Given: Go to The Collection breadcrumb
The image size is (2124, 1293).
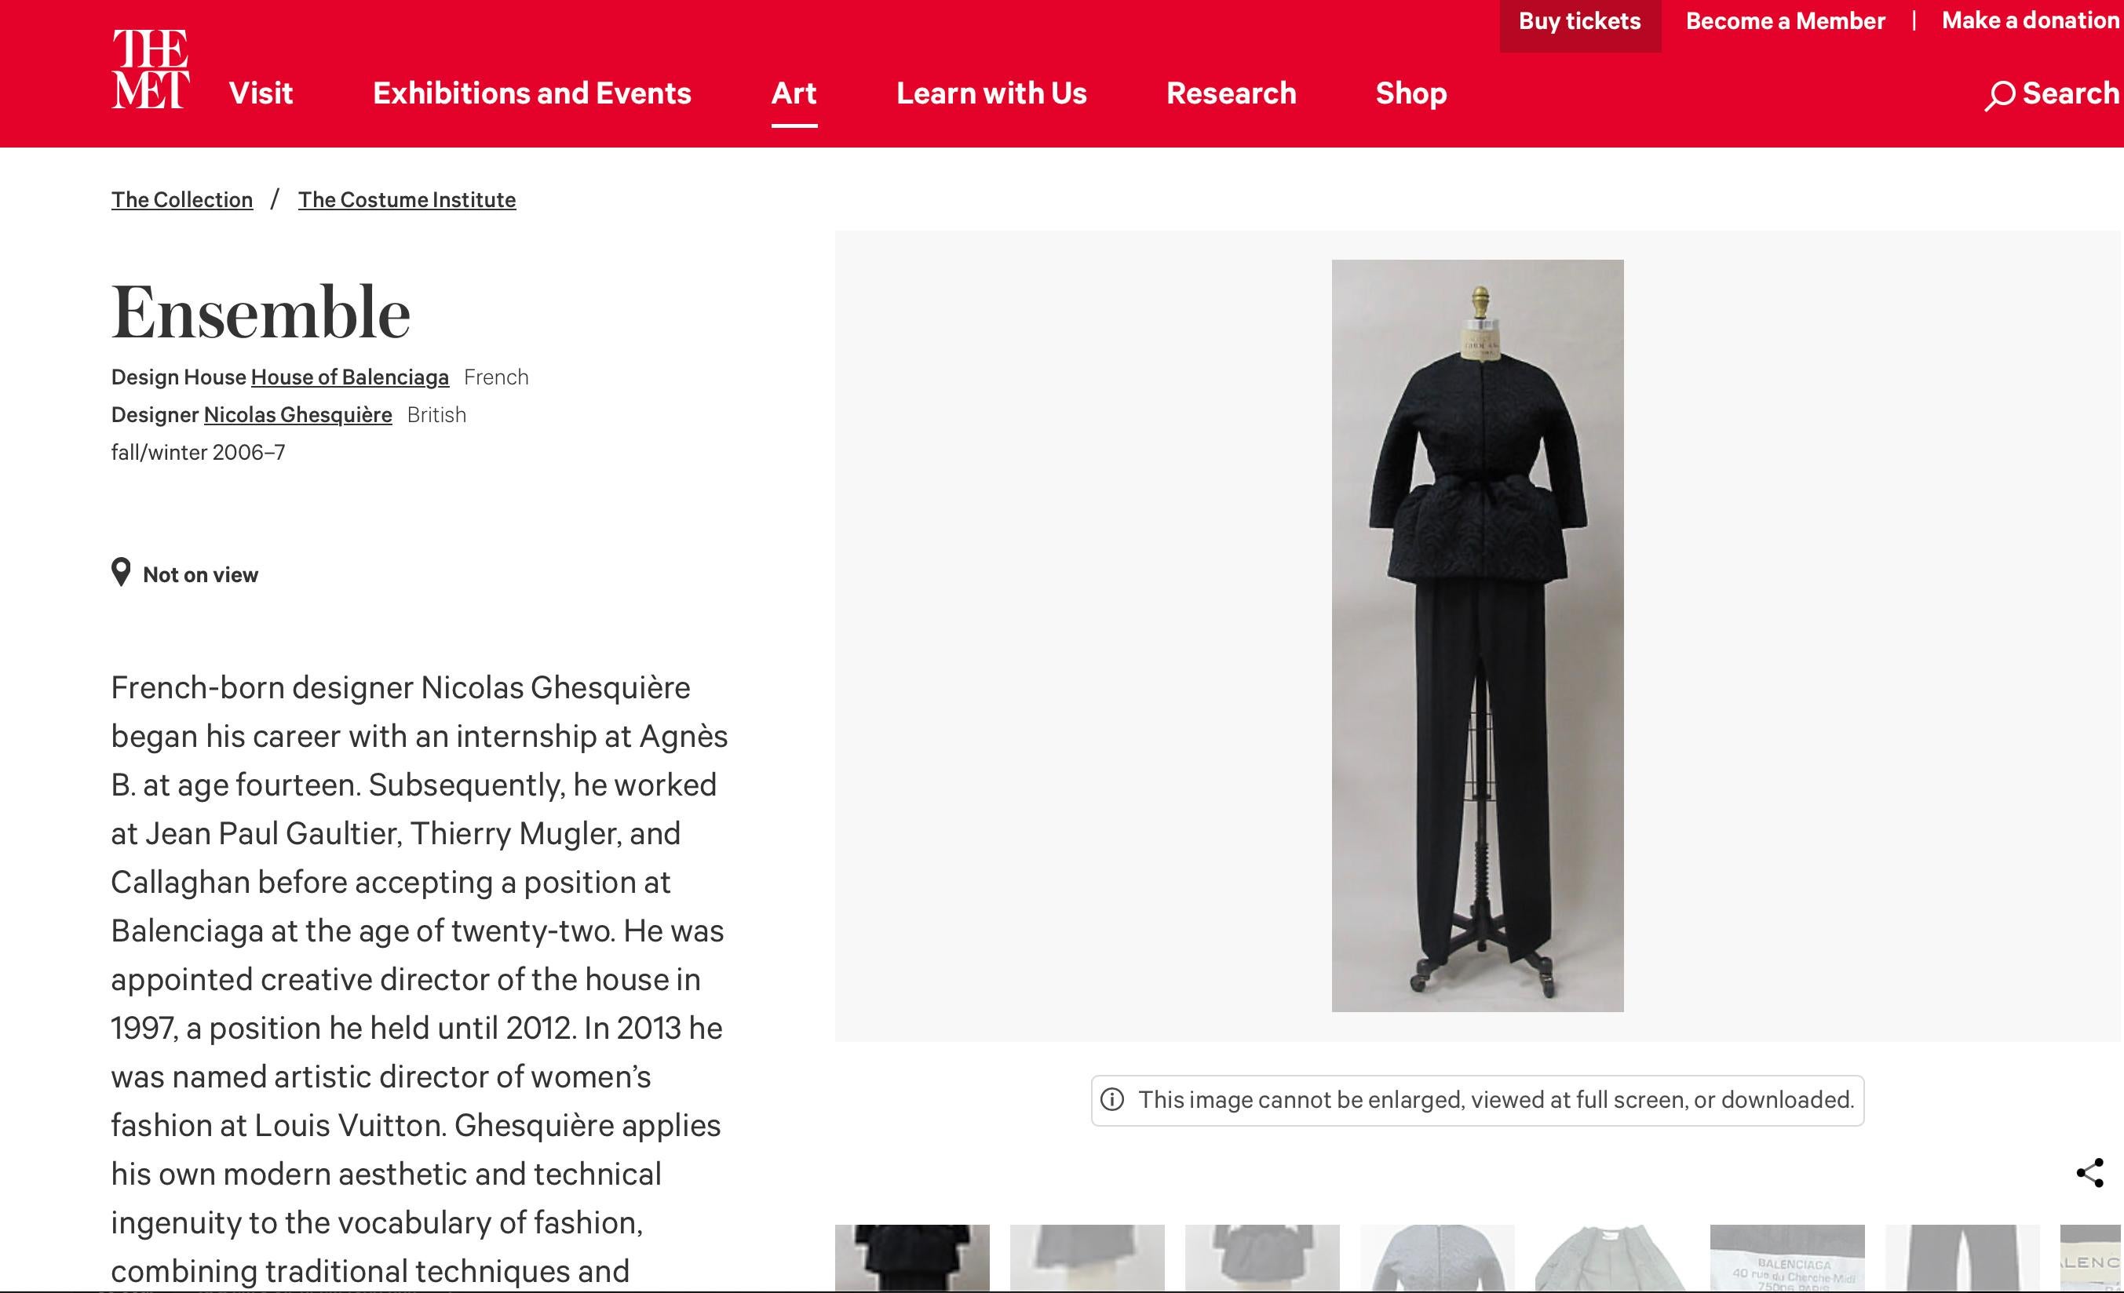Looking at the screenshot, I should 182,200.
